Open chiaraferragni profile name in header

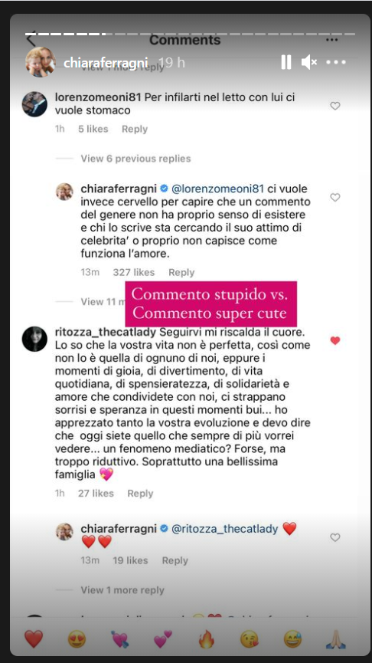pos(106,63)
